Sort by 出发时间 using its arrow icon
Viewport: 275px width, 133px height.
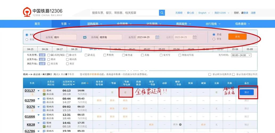74,82
